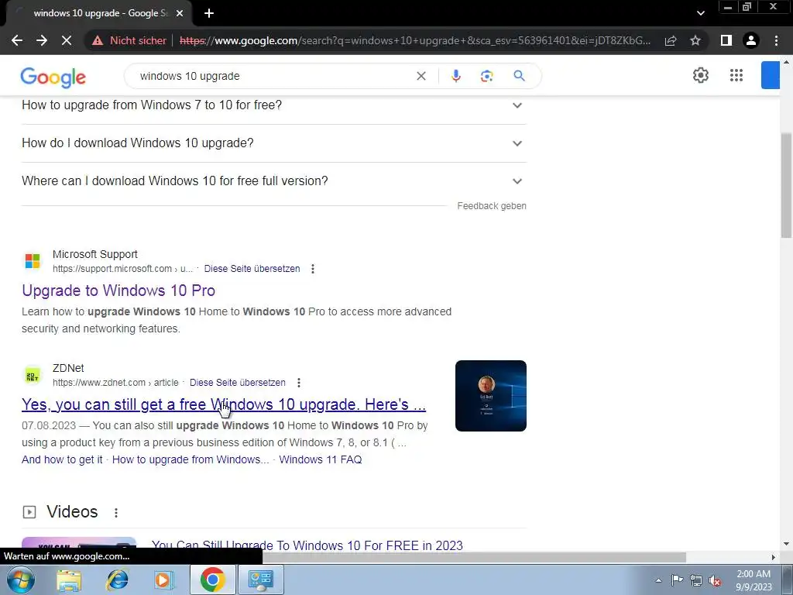Click the ZDNet article thumbnail image
The image size is (793, 595).
490,396
